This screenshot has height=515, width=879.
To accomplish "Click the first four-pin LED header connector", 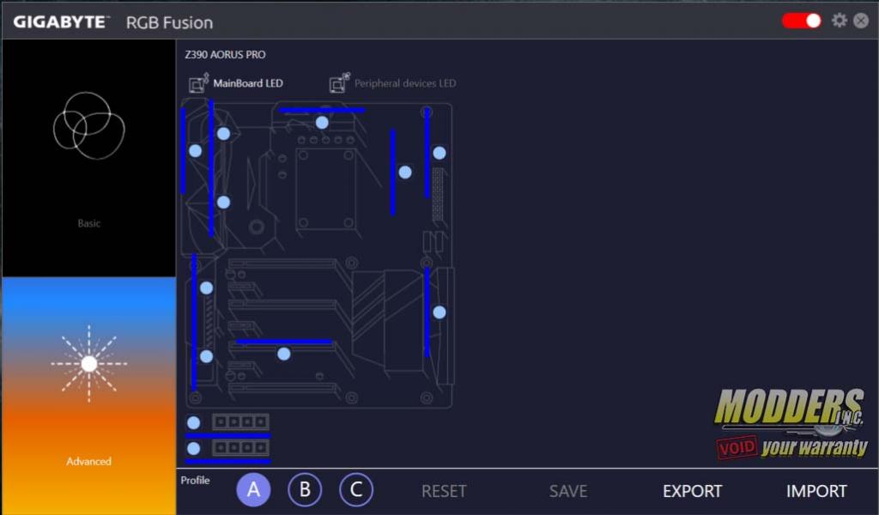I will click(x=240, y=422).
